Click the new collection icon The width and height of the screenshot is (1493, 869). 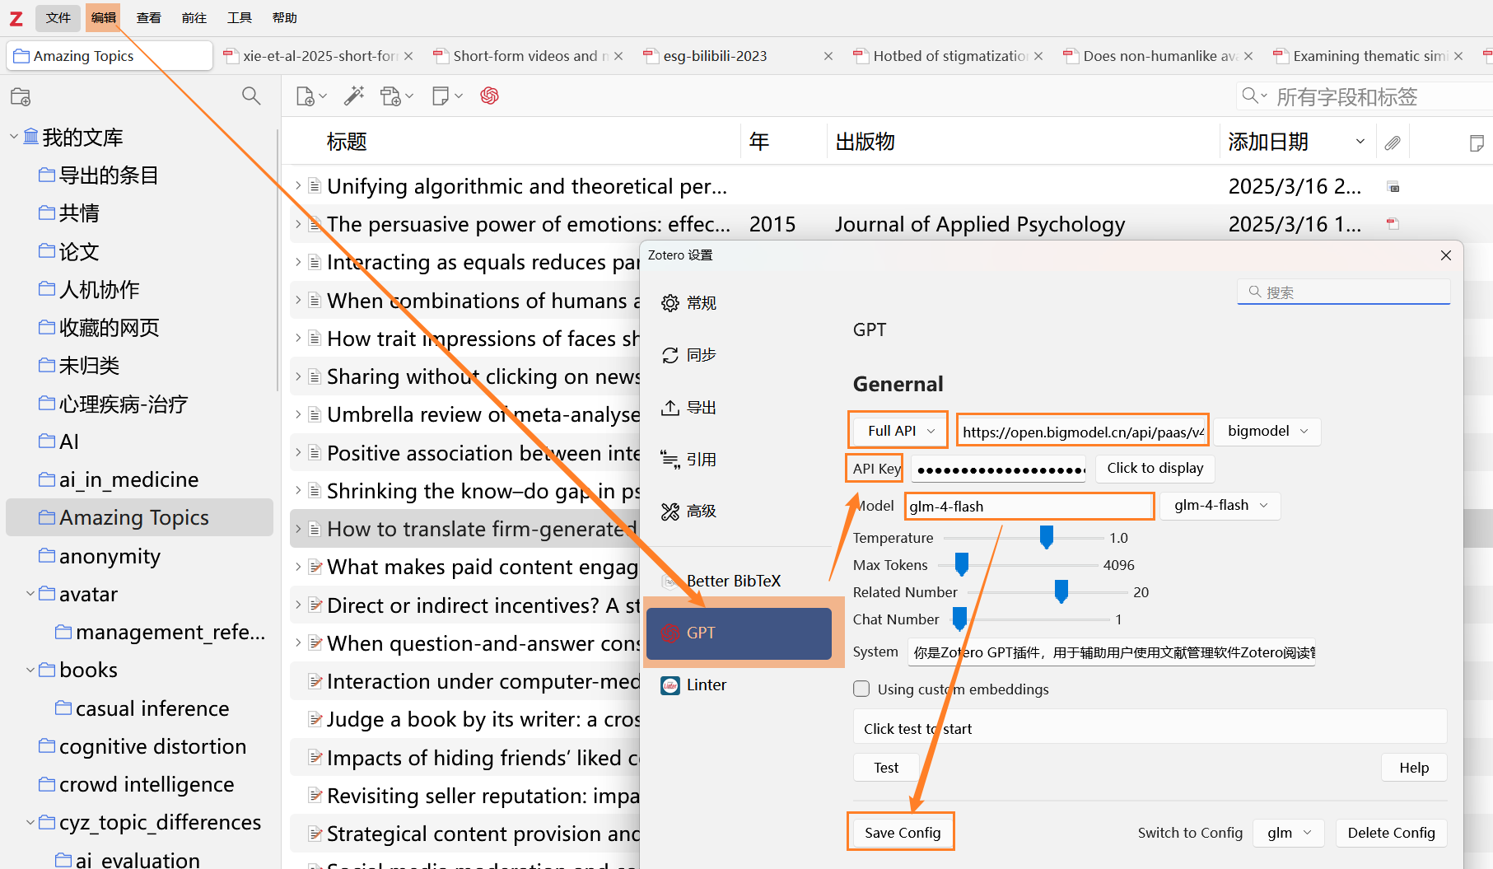21,97
